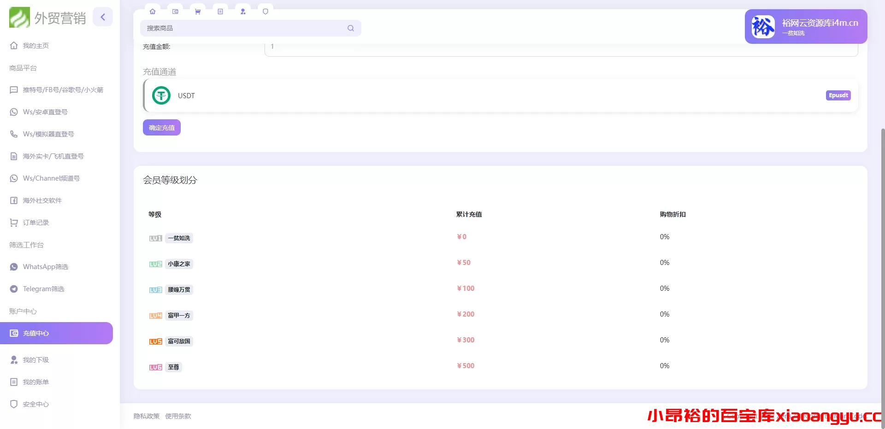Click the home icon in top toolbar
This screenshot has height=429, width=885.
point(153,12)
